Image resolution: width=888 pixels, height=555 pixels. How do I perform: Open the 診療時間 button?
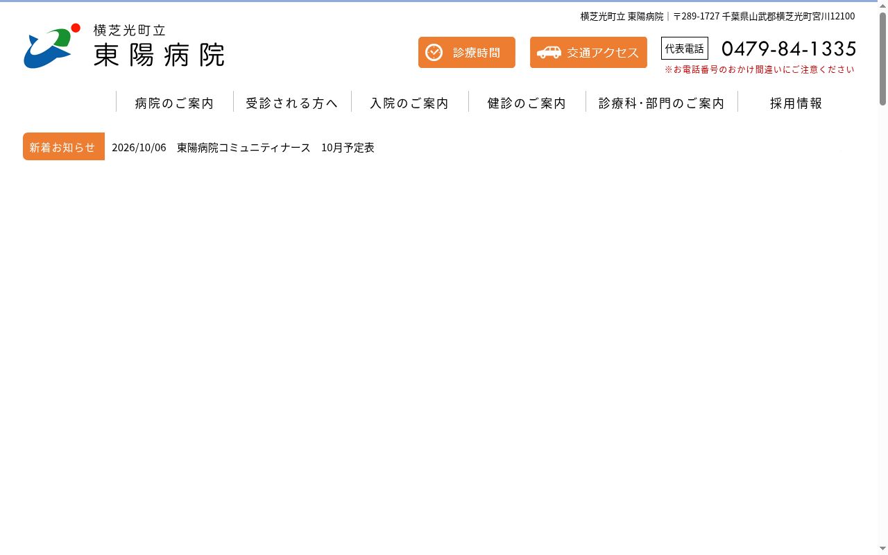pos(467,53)
